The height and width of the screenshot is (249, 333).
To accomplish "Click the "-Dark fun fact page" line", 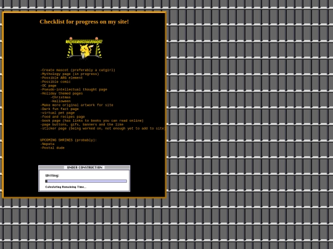I will 59,109.
